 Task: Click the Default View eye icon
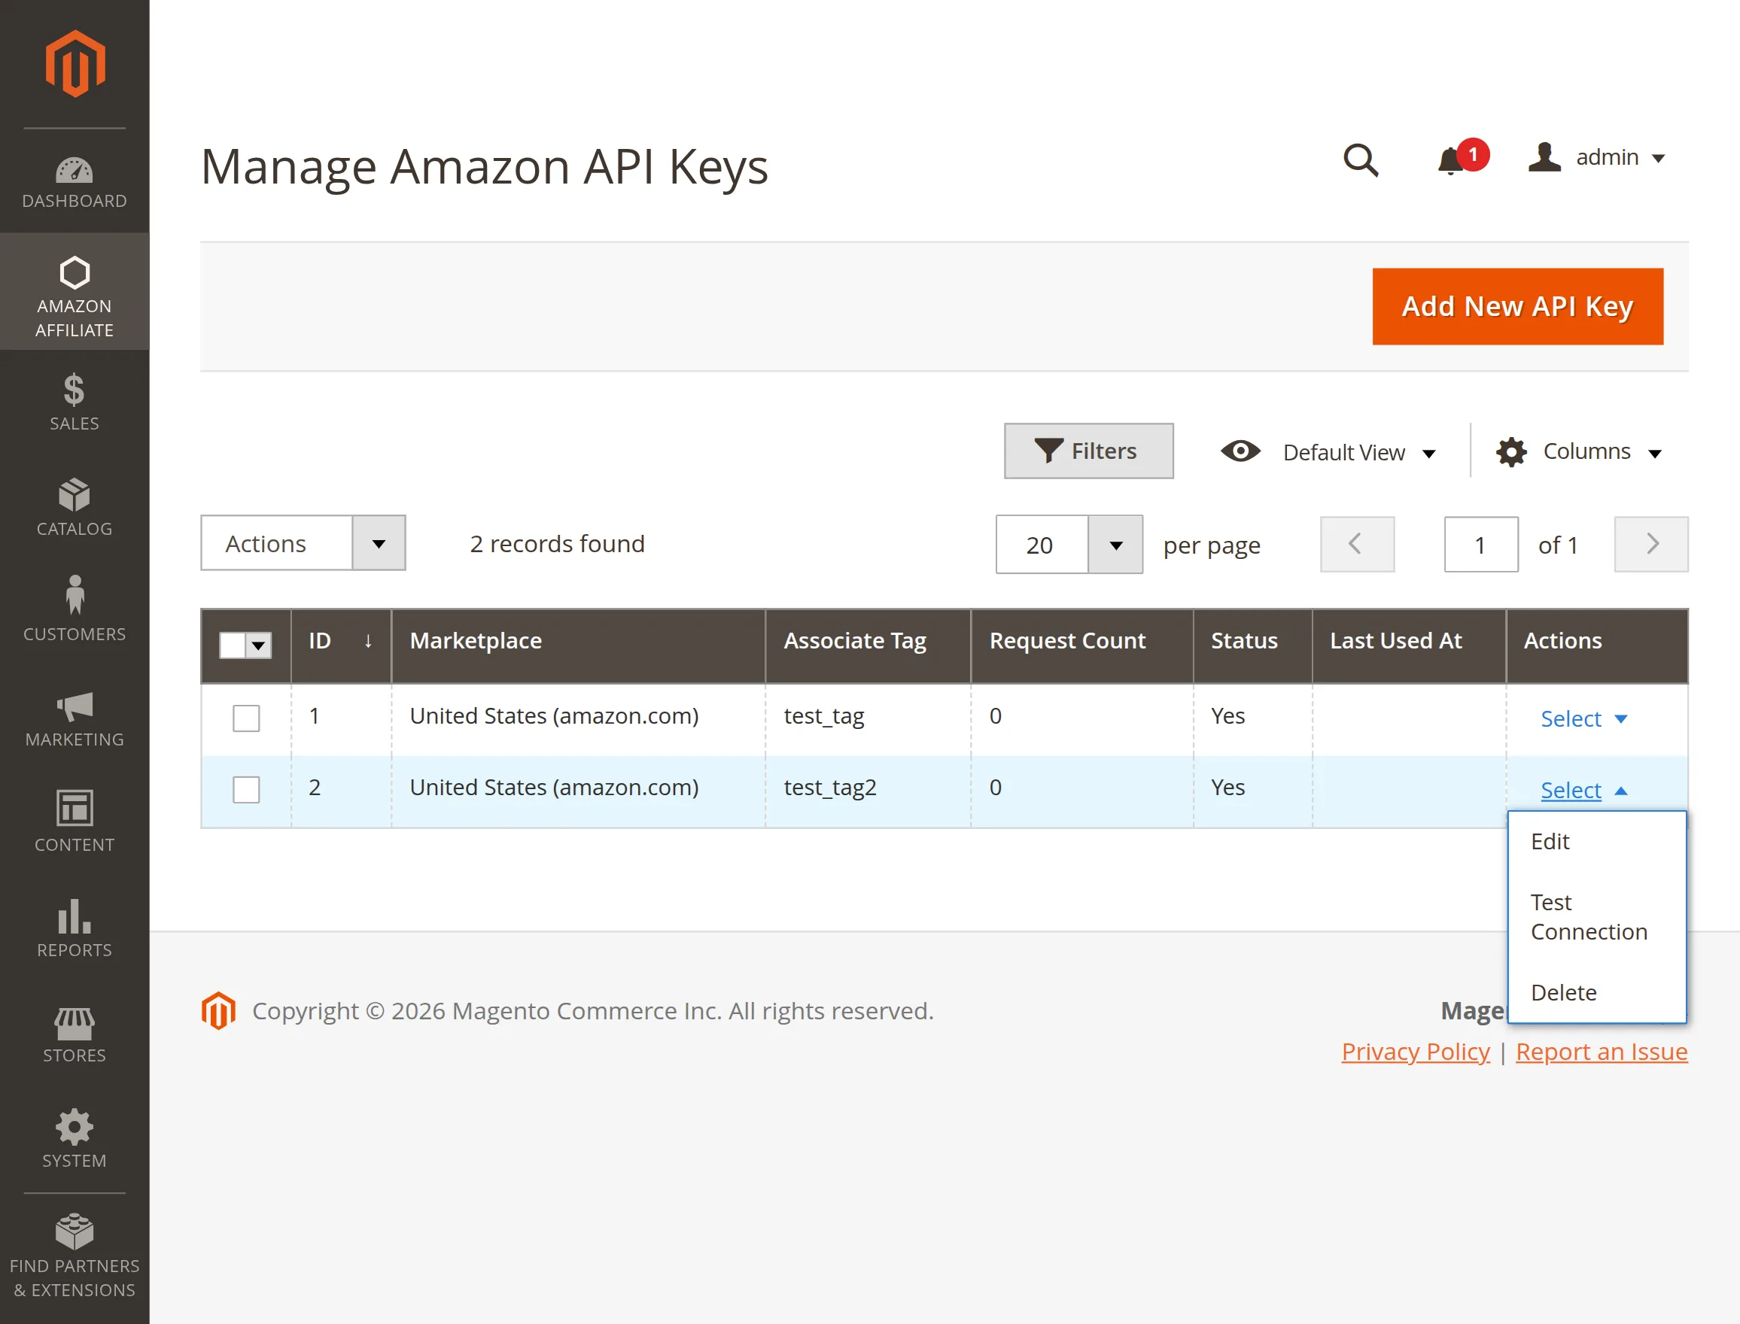(x=1240, y=451)
